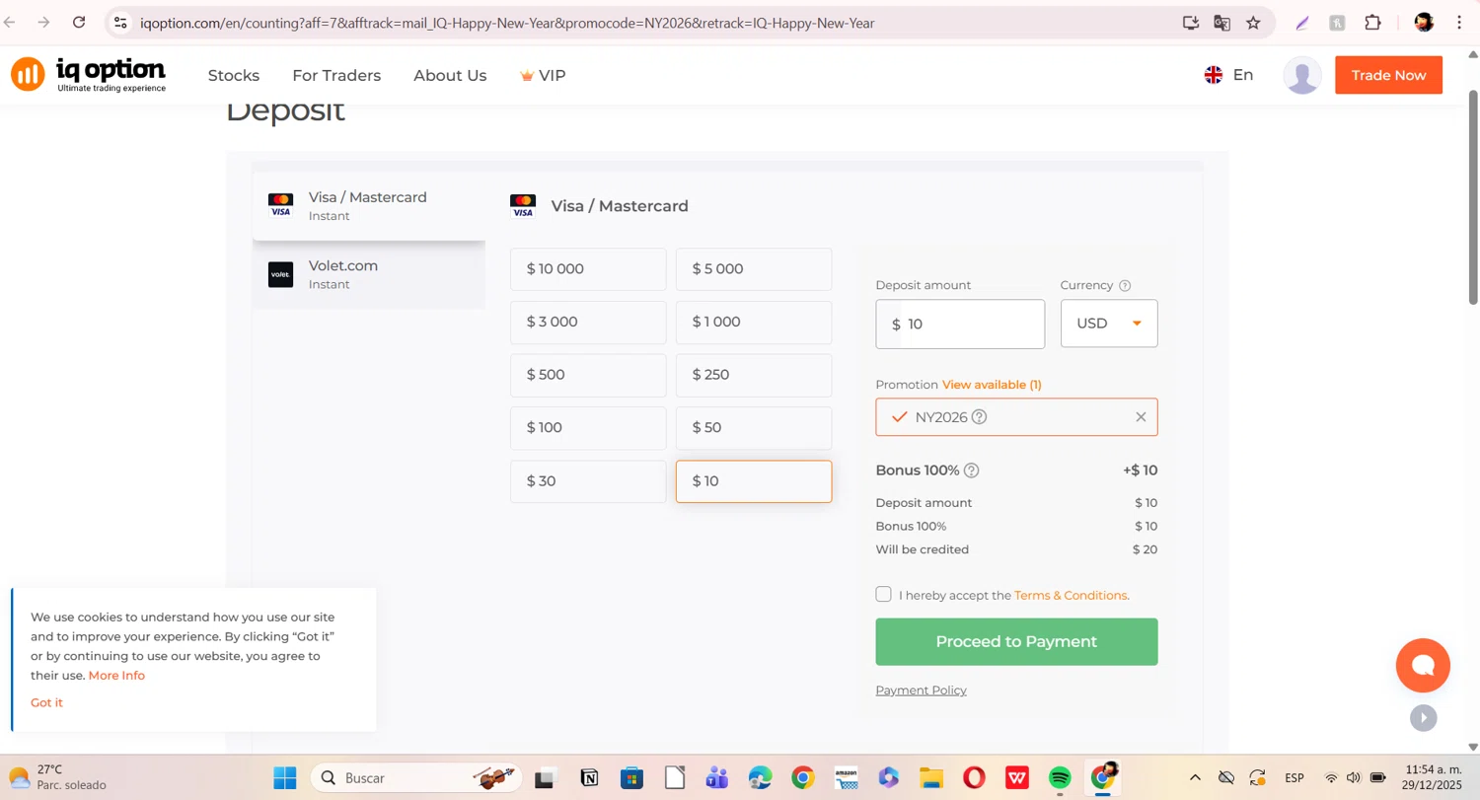Click the browser address bar URL

coord(507,23)
